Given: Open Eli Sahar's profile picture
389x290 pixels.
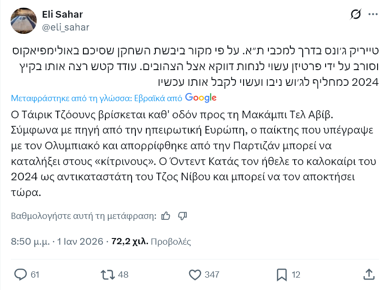Looking at the screenshot, I should click(23, 21).
